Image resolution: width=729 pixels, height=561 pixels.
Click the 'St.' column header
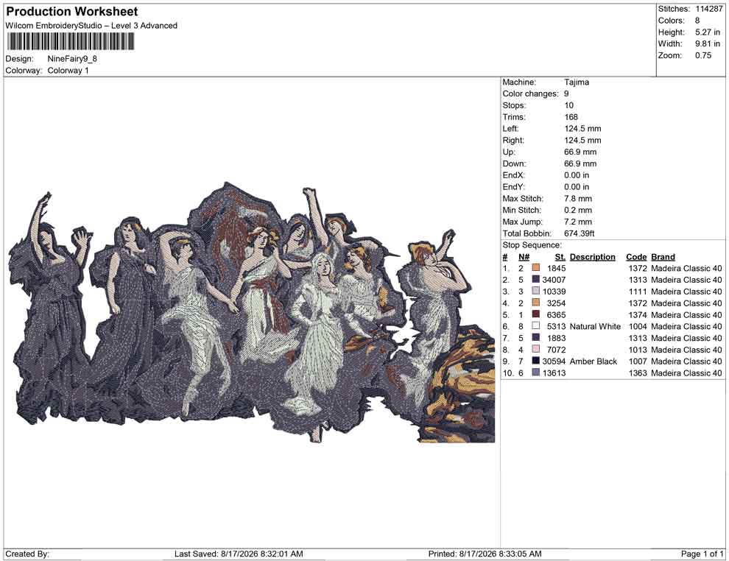(560, 257)
